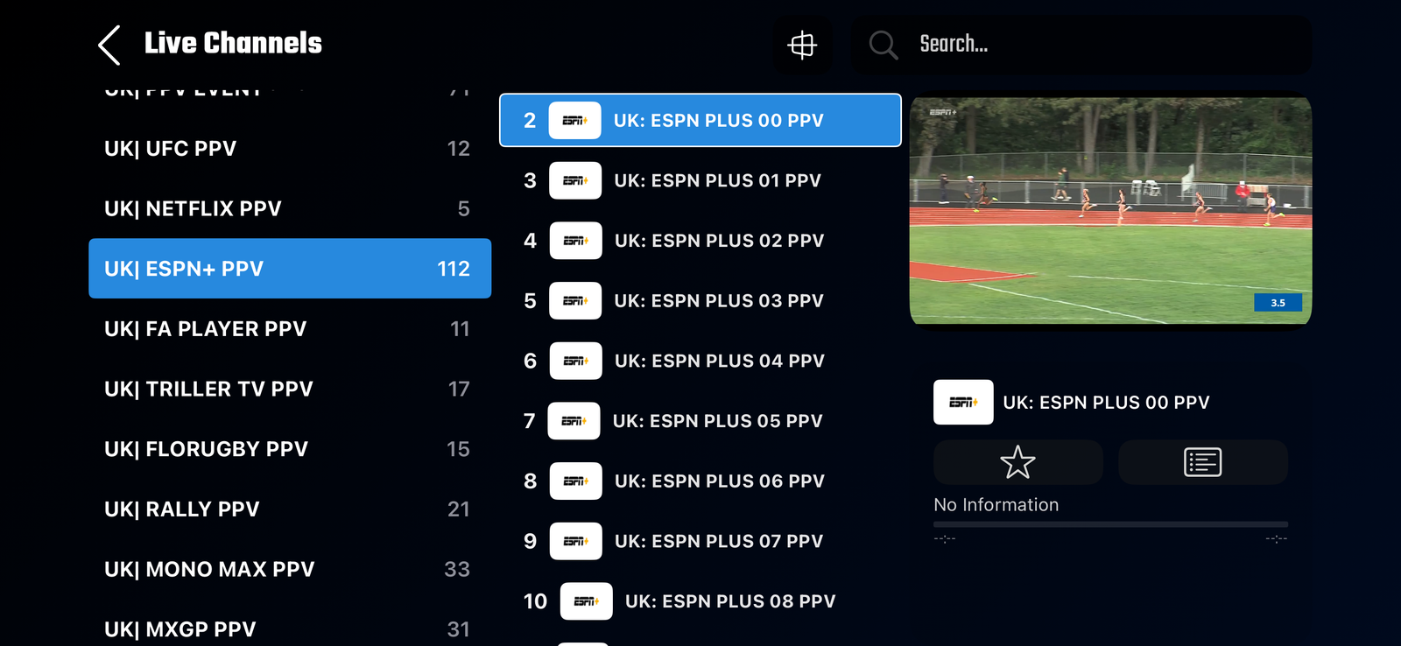The height and width of the screenshot is (646, 1401).
Task: Click channel name under the video preview
Action: [1106, 403]
